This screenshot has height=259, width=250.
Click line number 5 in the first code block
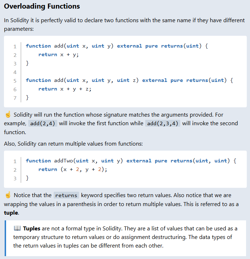[x=15, y=80]
